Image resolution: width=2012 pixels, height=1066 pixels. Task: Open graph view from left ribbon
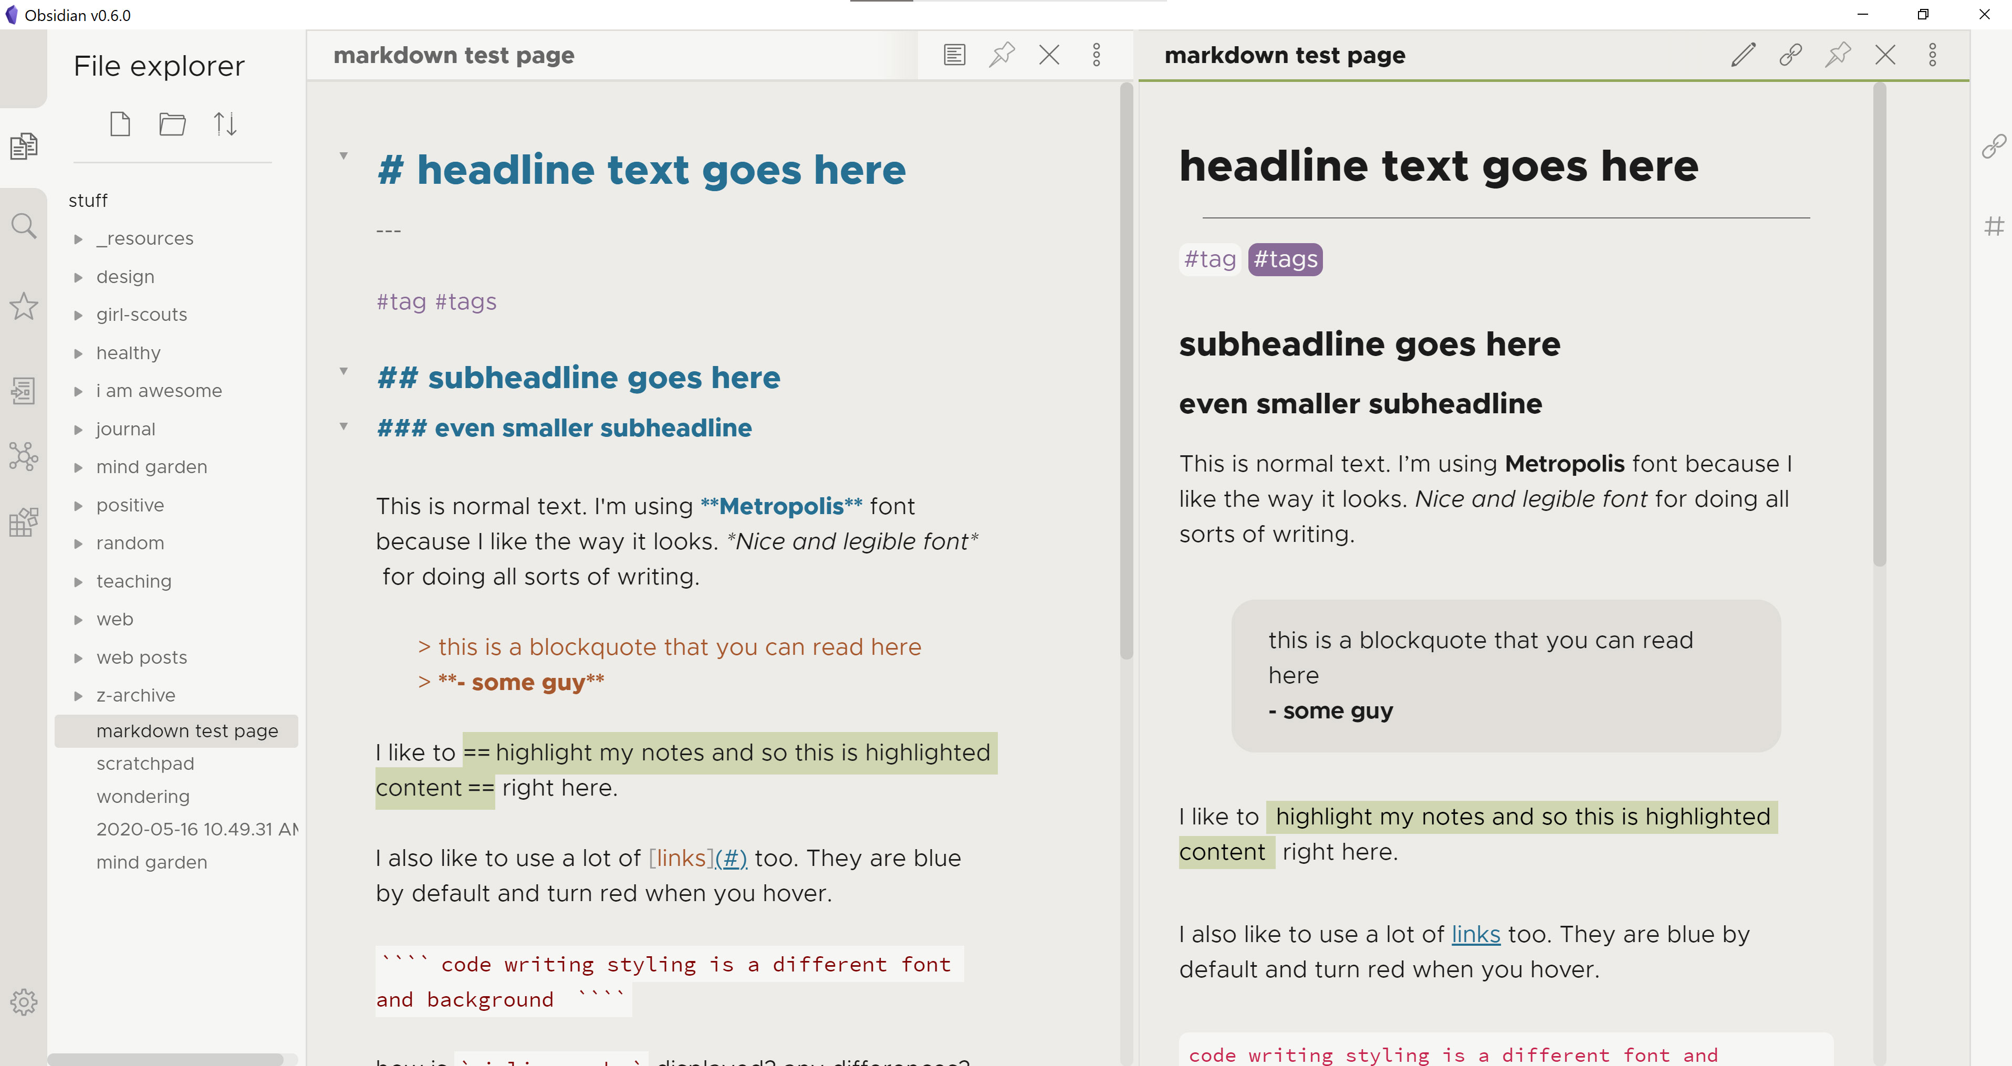24,456
